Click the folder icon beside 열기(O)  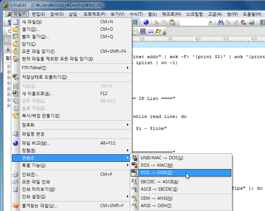point(16,29)
